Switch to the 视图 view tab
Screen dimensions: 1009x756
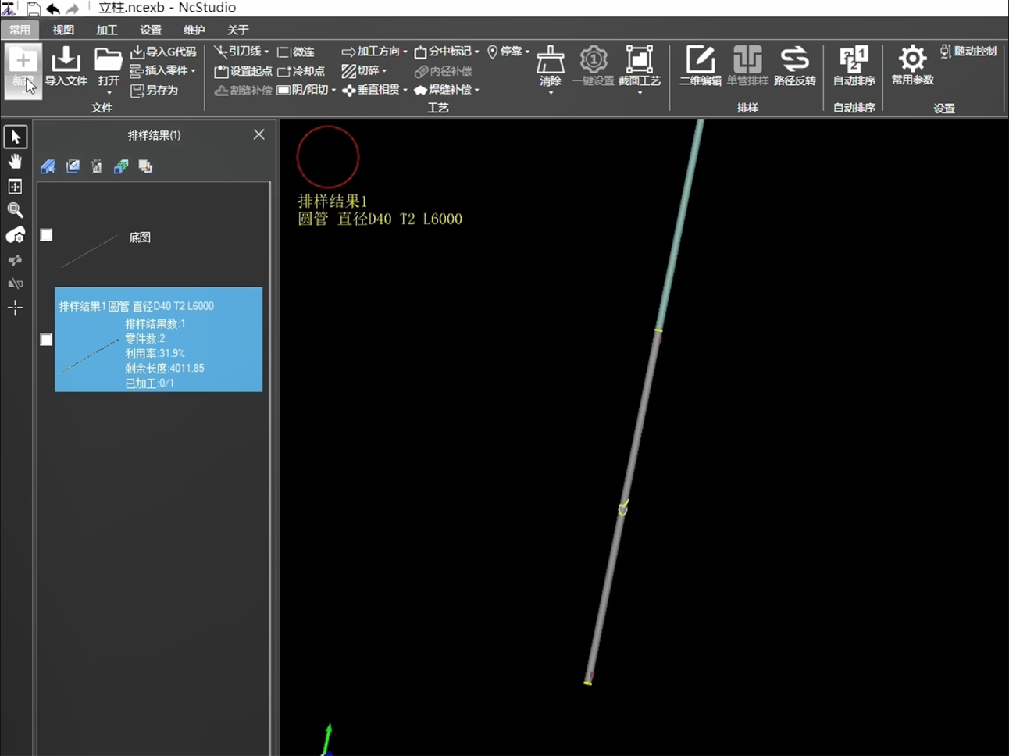pyautogui.click(x=63, y=30)
